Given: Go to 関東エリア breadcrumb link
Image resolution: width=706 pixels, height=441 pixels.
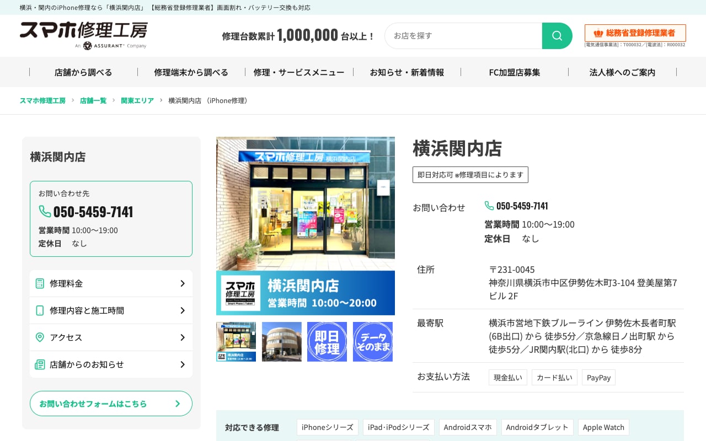Looking at the screenshot, I should click(137, 100).
